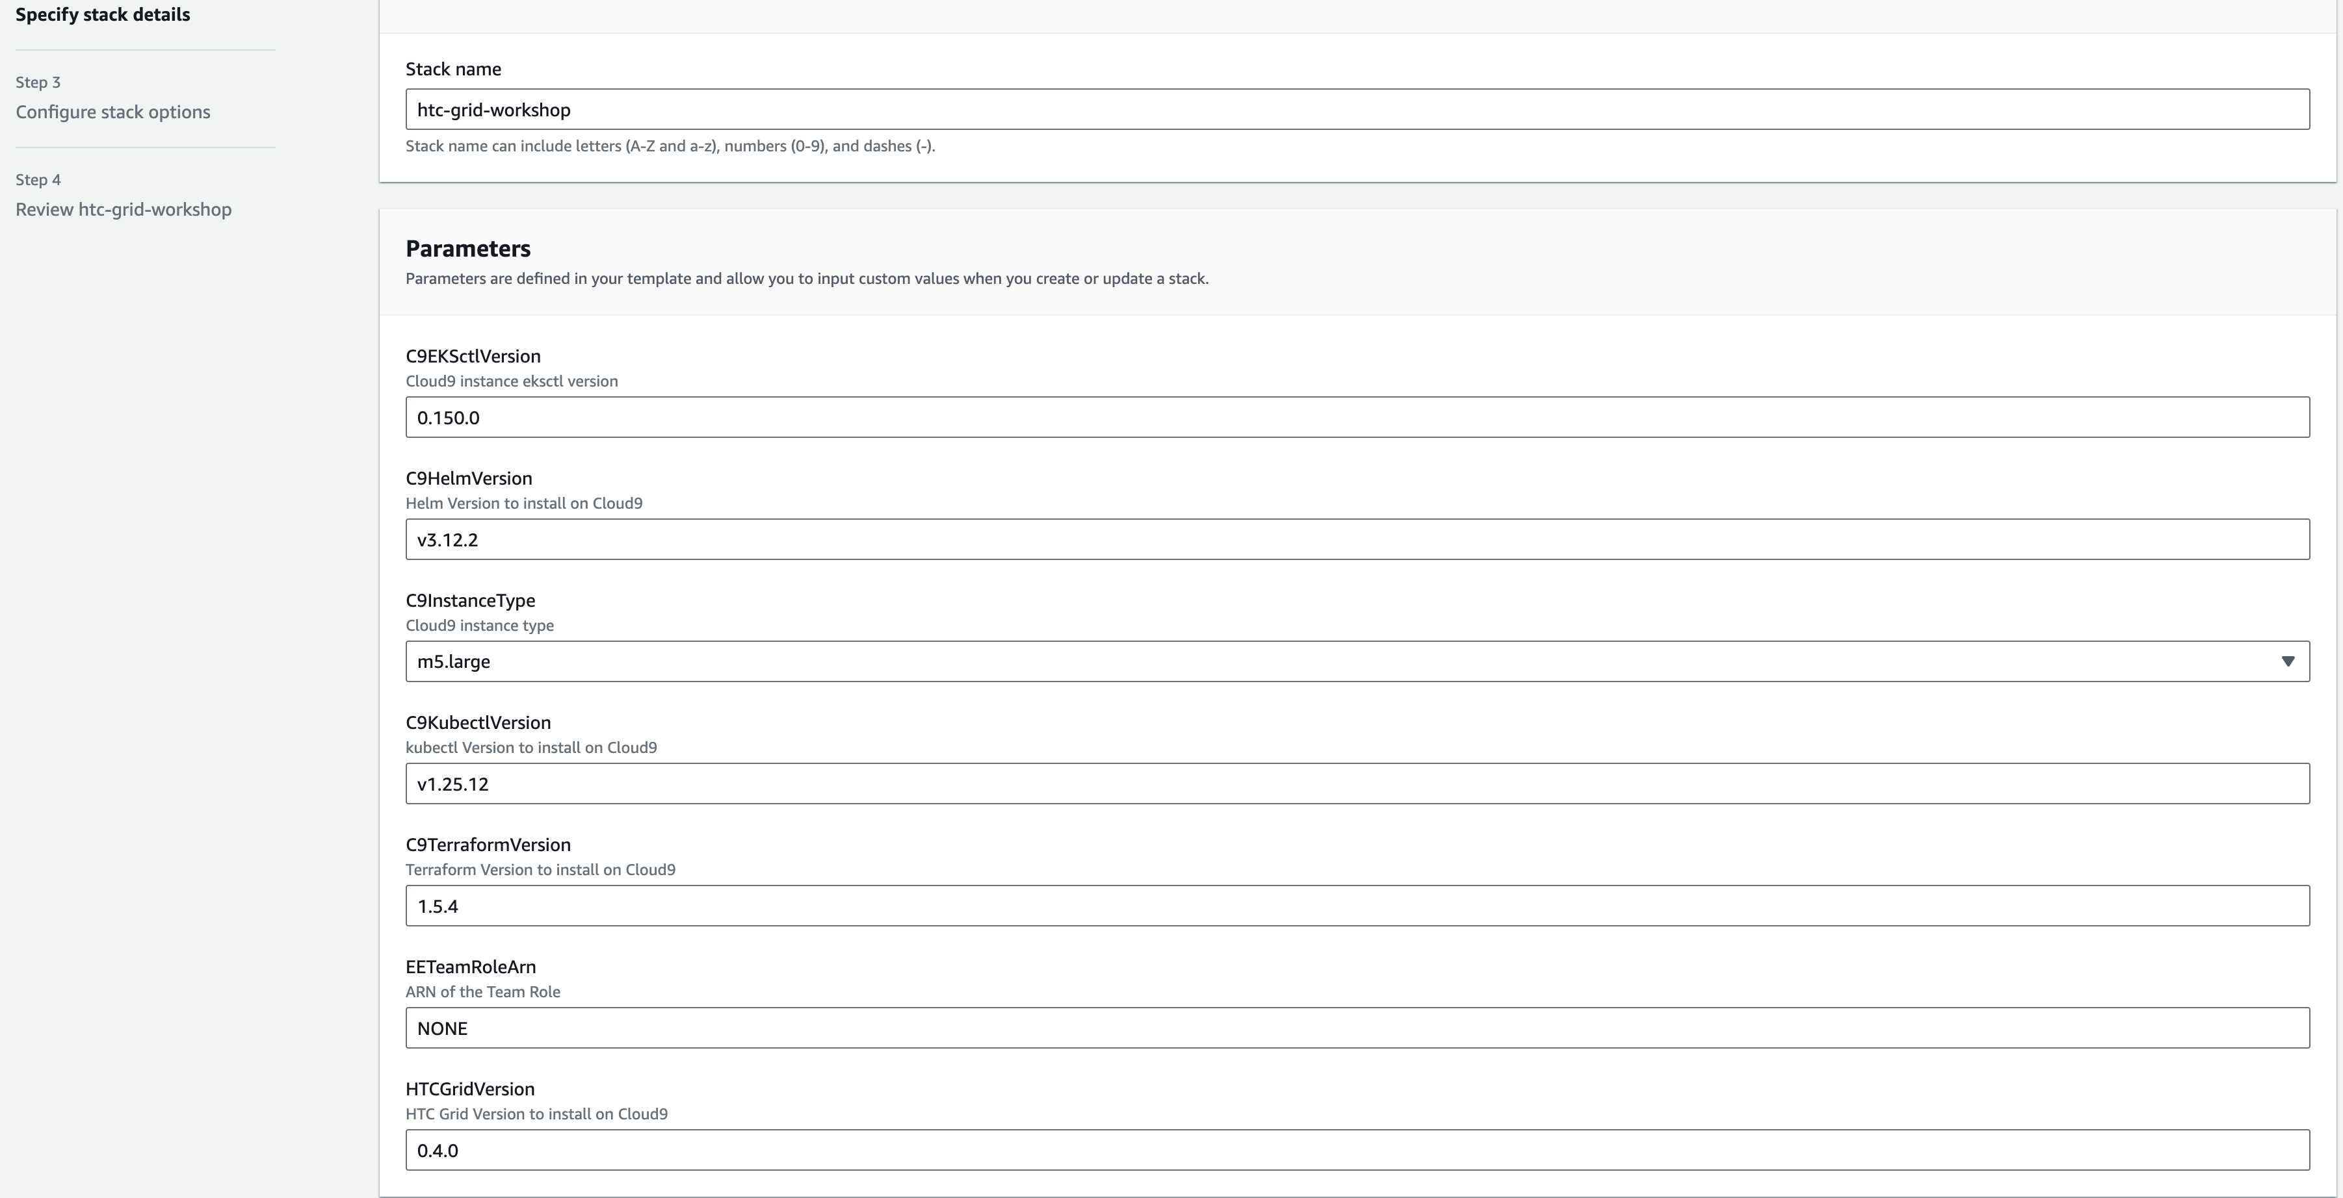Click the EETeamRoleArn parameter label
Screen dimensions: 2343x1198
click(x=470, y=966)
